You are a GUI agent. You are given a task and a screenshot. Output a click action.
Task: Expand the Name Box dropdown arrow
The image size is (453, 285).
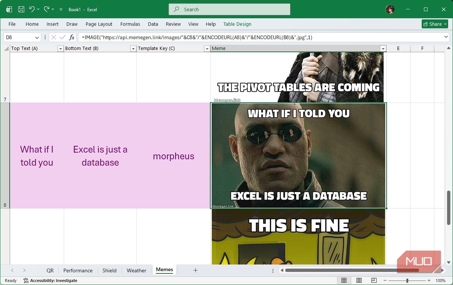37,37
